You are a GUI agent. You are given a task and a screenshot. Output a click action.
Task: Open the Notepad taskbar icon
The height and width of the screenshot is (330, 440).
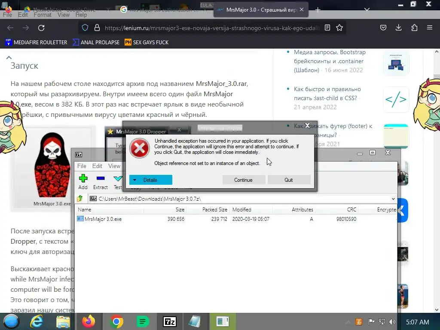[195, 321]
